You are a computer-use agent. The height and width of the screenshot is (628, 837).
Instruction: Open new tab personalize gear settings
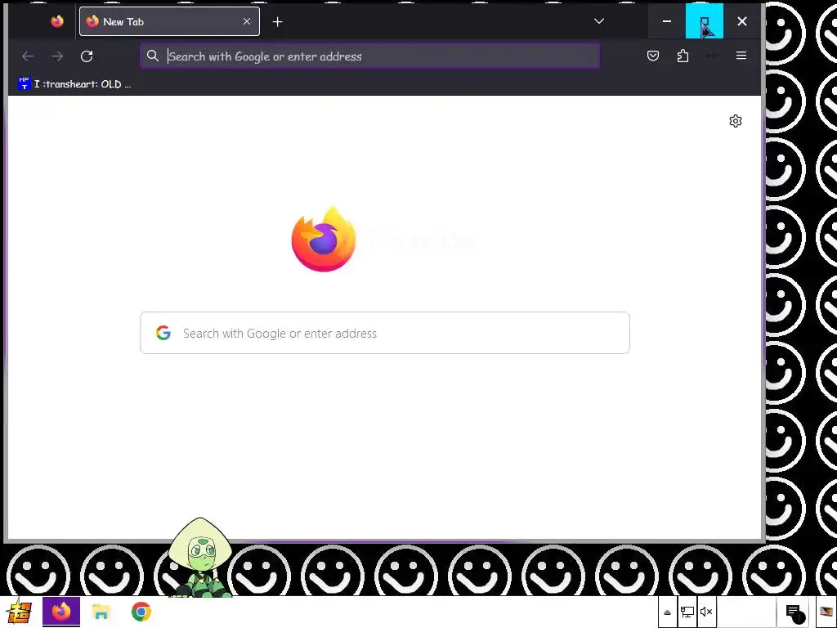[x=736, y=121]
